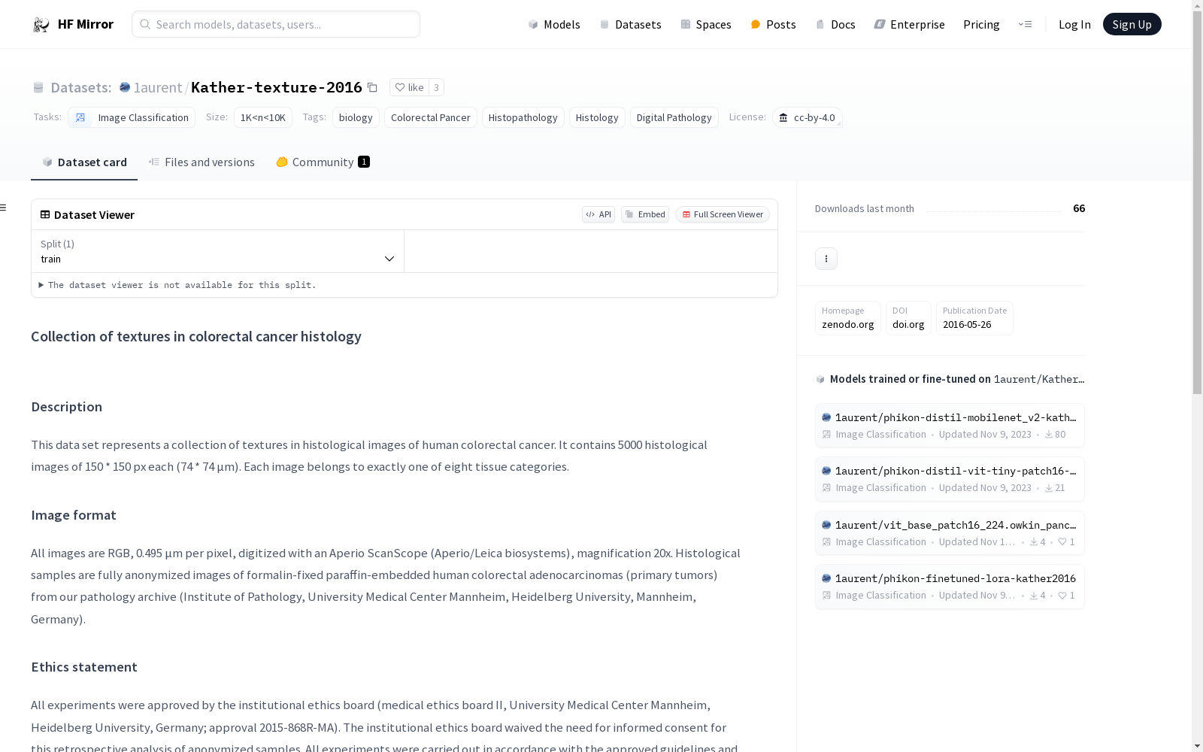Click the Embed viewer button
Screen dimensions: 1203x752
pos(645,214)
